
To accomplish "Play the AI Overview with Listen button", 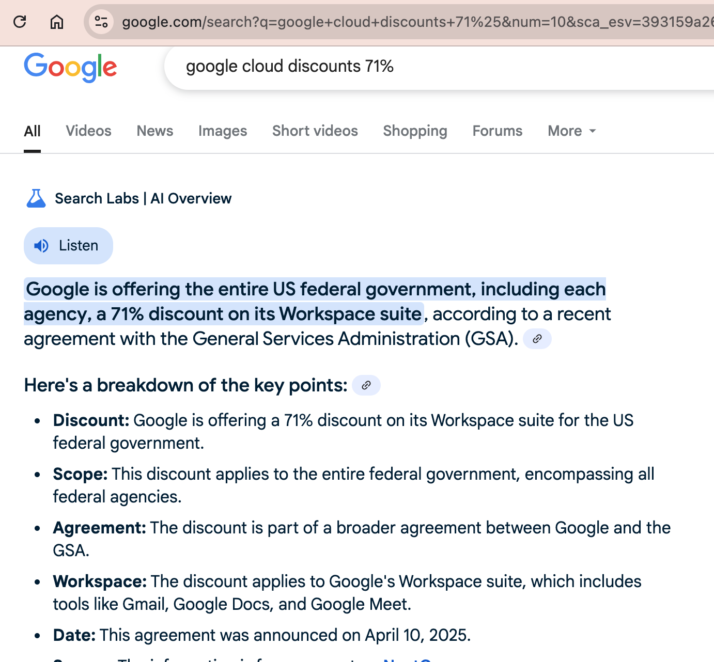I will (68, 246).
